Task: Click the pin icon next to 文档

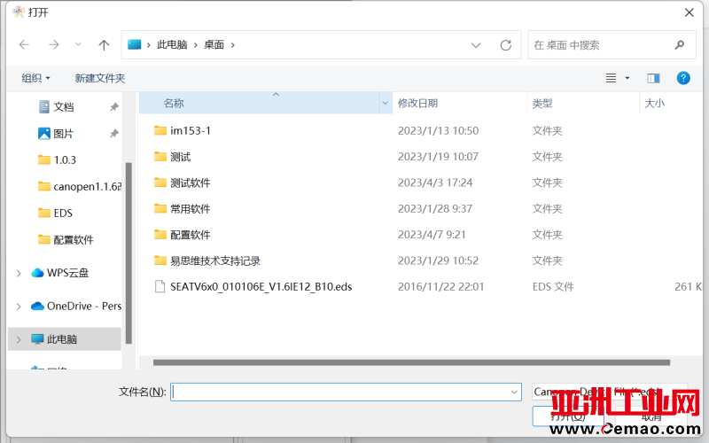Action: coord(114,107)
